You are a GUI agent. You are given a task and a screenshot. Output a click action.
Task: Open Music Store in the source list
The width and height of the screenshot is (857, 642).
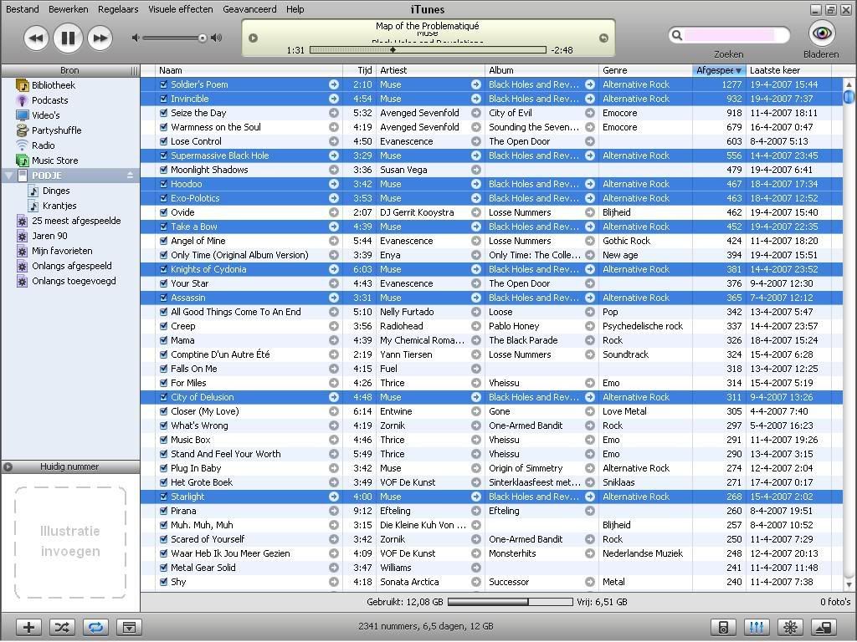point(54,160)
